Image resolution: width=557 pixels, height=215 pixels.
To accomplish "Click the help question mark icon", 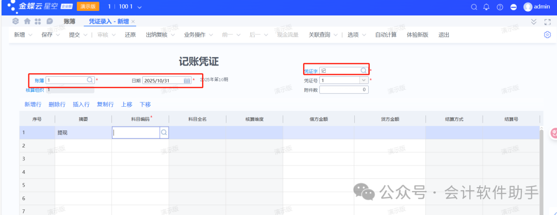I will pos(500,7).
